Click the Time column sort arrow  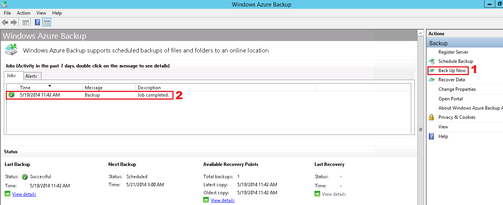tap(50, 86)
